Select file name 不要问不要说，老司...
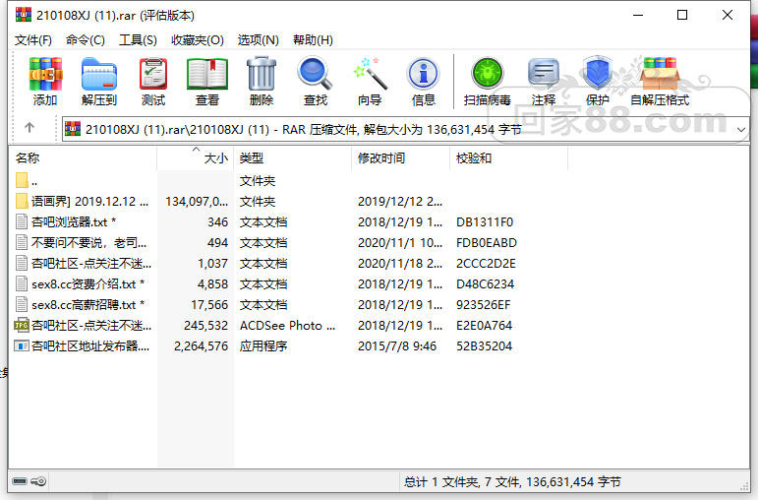The image size is (758, 500). tap(88, 242)
